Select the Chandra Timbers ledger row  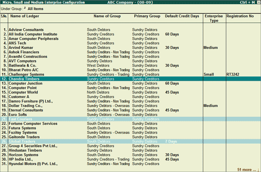click(130, 79)
